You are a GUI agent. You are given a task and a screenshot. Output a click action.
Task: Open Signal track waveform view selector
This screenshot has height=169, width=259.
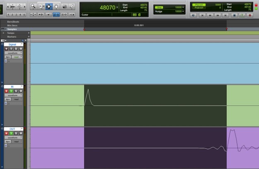point(13,53)
